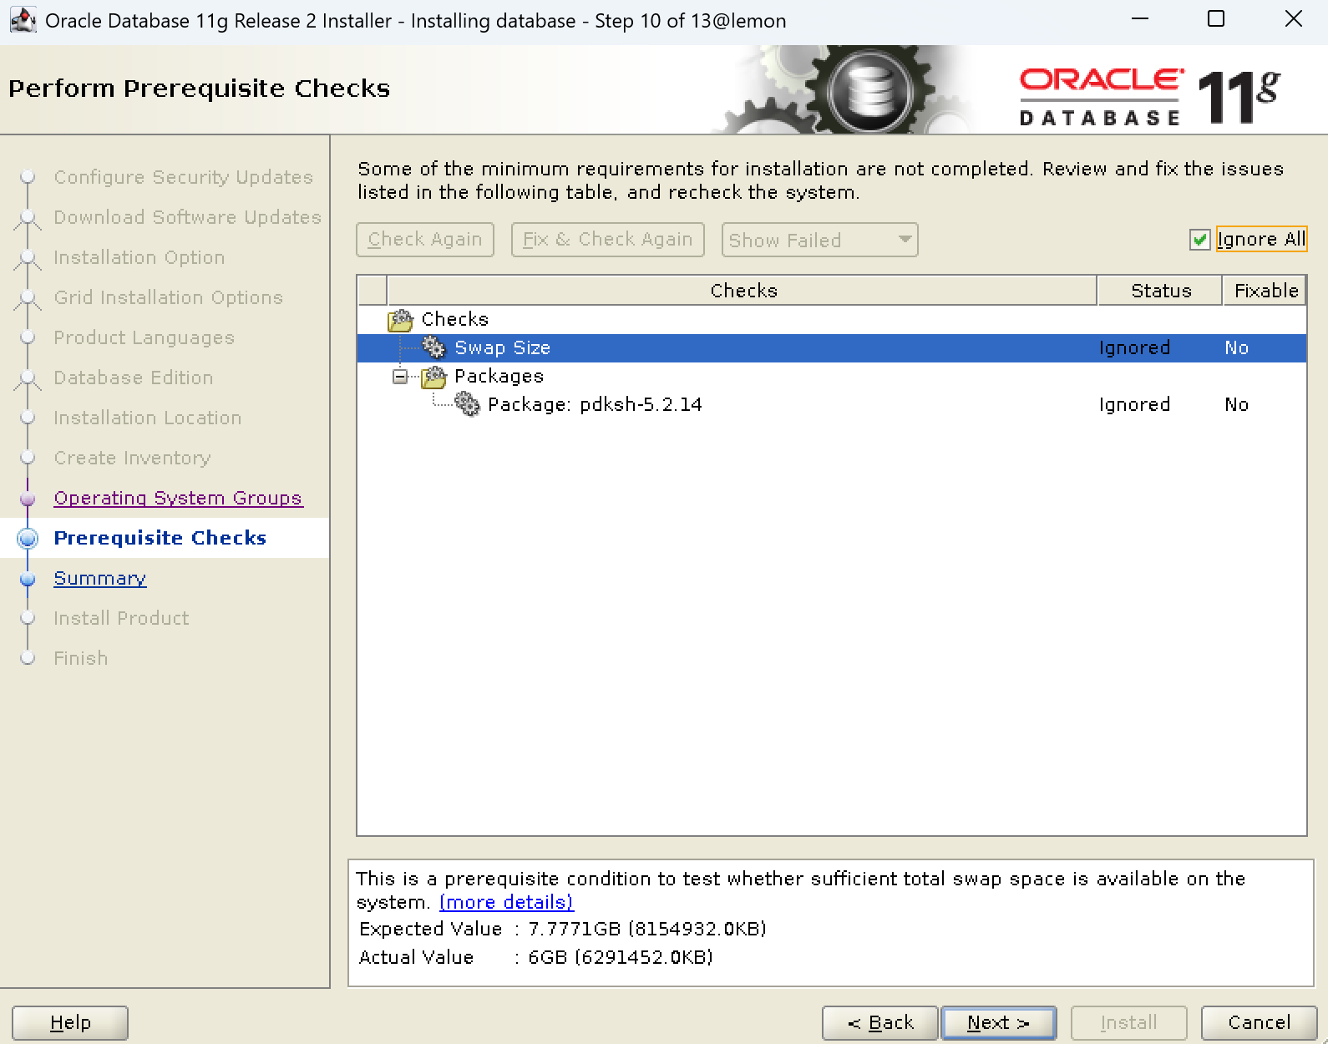Go to the Summary step
This screenshot has width=1328, height=1044.
100,579
